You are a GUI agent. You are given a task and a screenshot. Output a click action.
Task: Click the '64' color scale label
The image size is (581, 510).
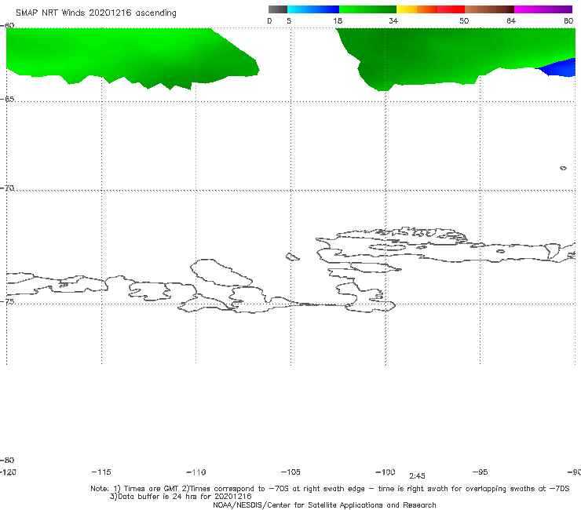(511, 20)
